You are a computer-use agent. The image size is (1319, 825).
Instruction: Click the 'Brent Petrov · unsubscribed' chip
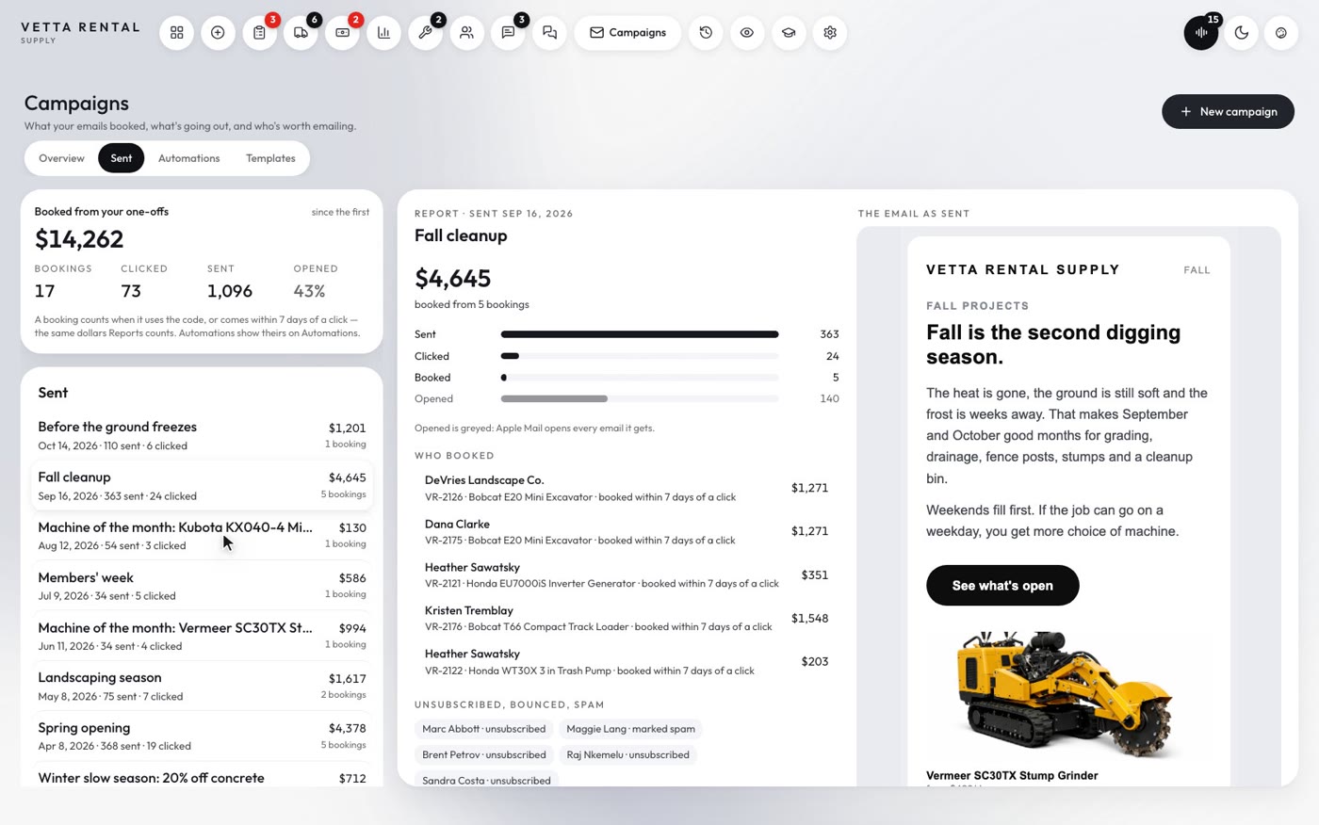point(483,754)
